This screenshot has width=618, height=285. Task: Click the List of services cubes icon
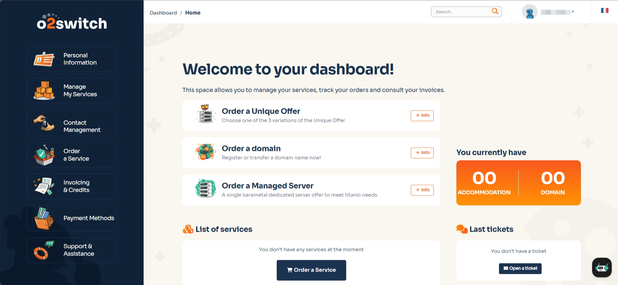[188, 229]
